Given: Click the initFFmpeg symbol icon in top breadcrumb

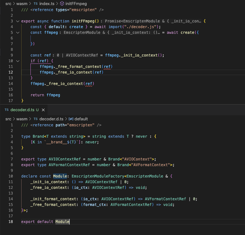Looking at the screenshot, I should click(x=62, y=3).
